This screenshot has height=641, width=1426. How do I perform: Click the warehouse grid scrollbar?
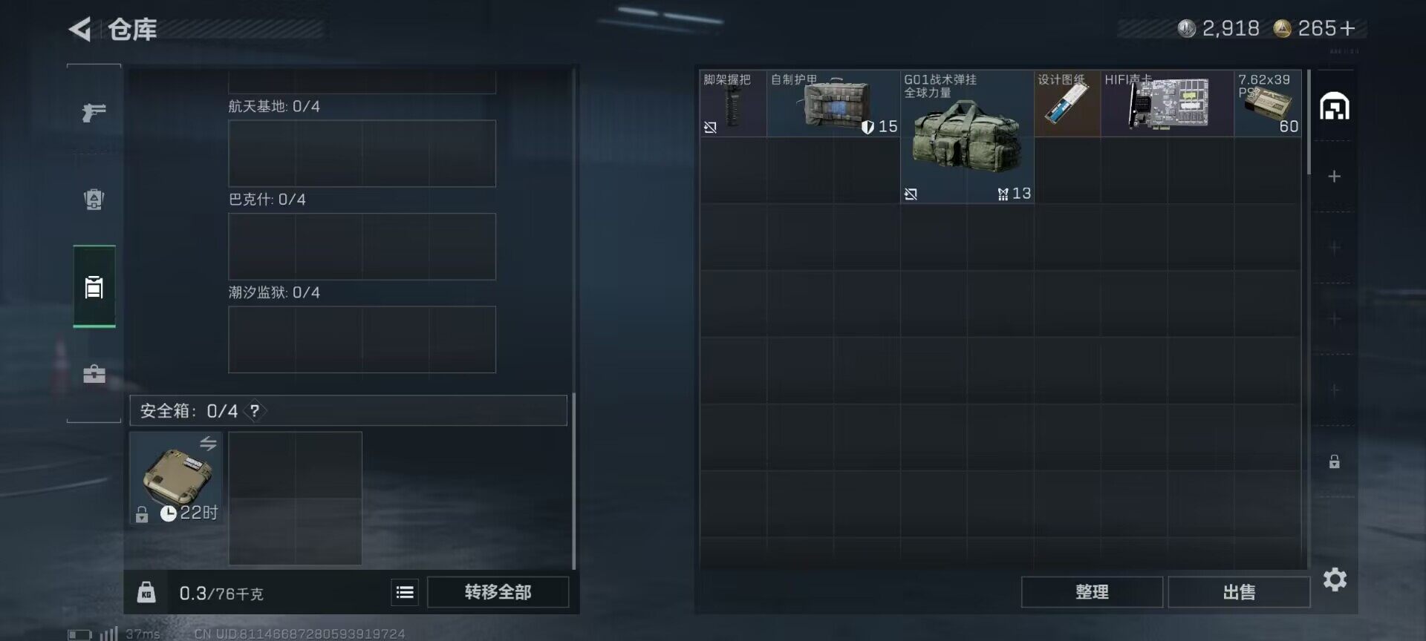pos(1309,122)
